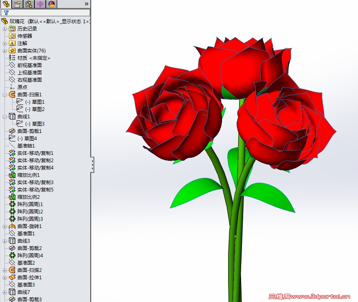Select the 上视基准面 plane icon
Image resolution: width=358 pixels, height=302 pixels.
pos(12,73)
